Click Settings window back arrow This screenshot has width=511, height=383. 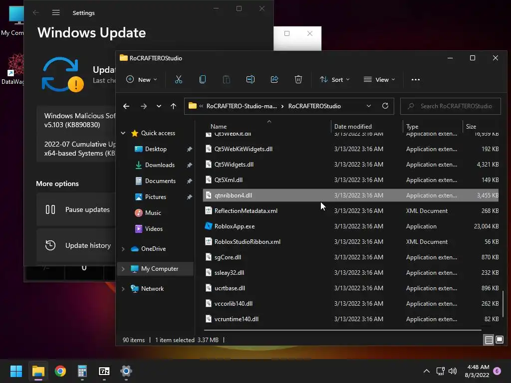coord(36,12)
